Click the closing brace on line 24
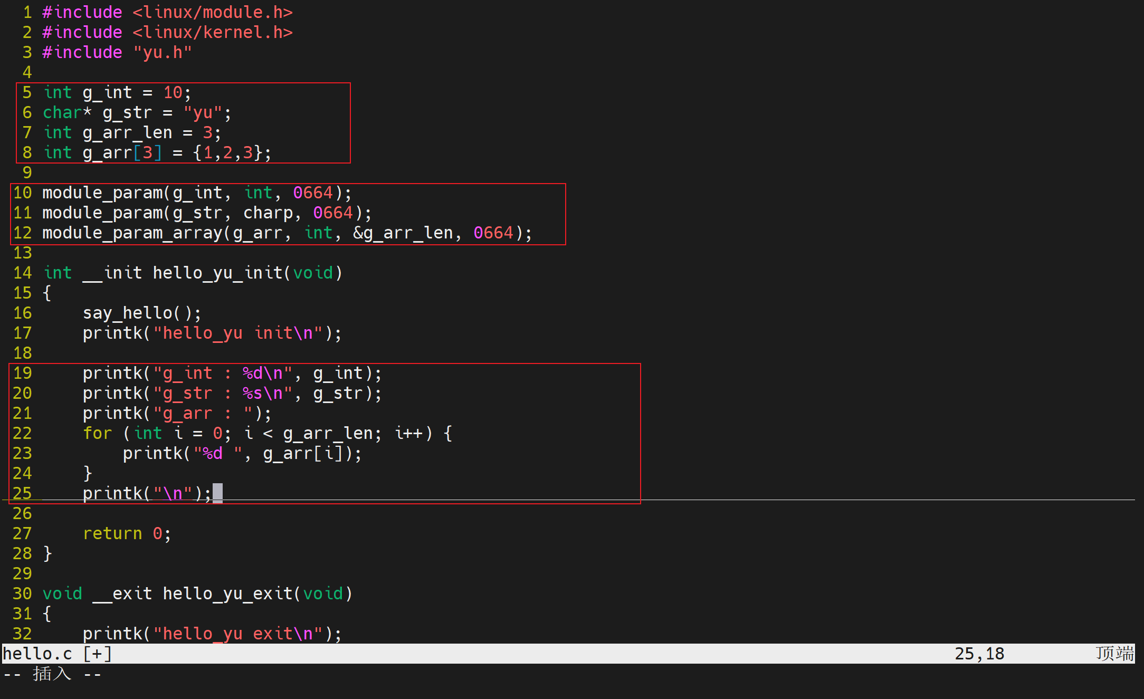 [x=88, y=473]
